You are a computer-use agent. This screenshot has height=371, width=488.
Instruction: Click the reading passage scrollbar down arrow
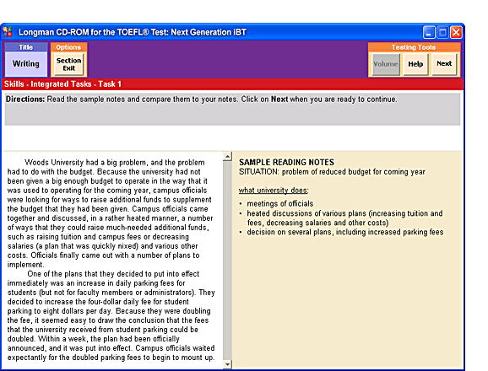(x=227, y=364)
